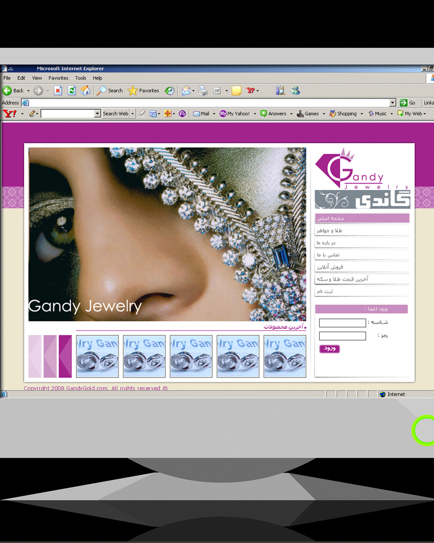Viewport: 434px width, 543px height.
Task: Click the Yahoo! logo in Yahoo toolbar
Action: 10,113
